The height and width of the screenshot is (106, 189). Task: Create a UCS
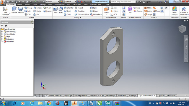pos(114,14)
